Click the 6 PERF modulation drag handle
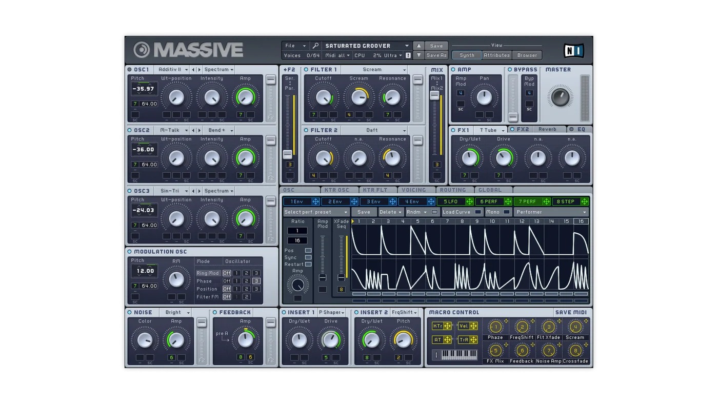718x404 pixels. click(x=508, y=201)
